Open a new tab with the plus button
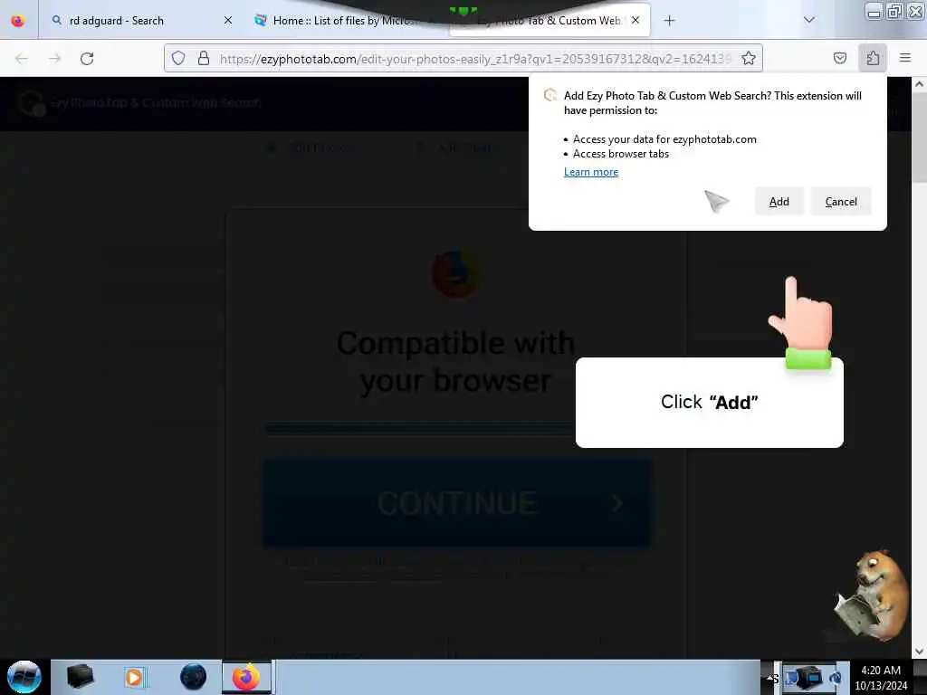This screenshot has height=695, width=927. pos(669,21)
